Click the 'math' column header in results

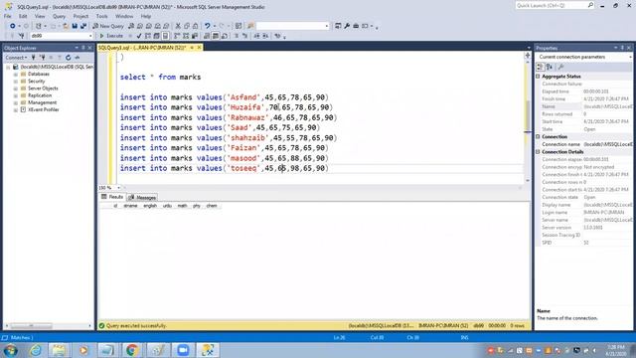[x=182, y=206]
